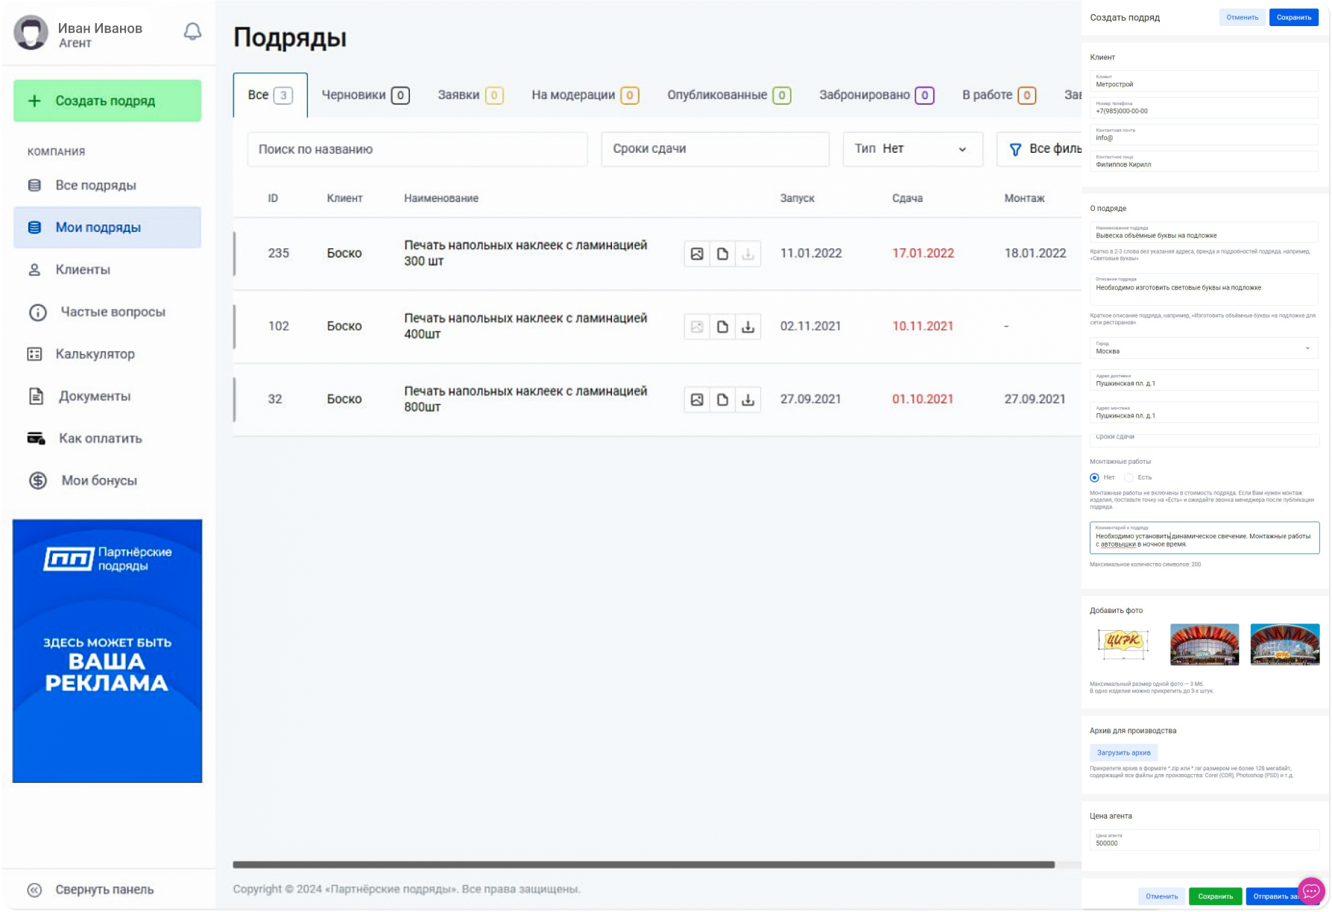
Task: Switch to the Опубликованные tab
Action: pos(727,95)
